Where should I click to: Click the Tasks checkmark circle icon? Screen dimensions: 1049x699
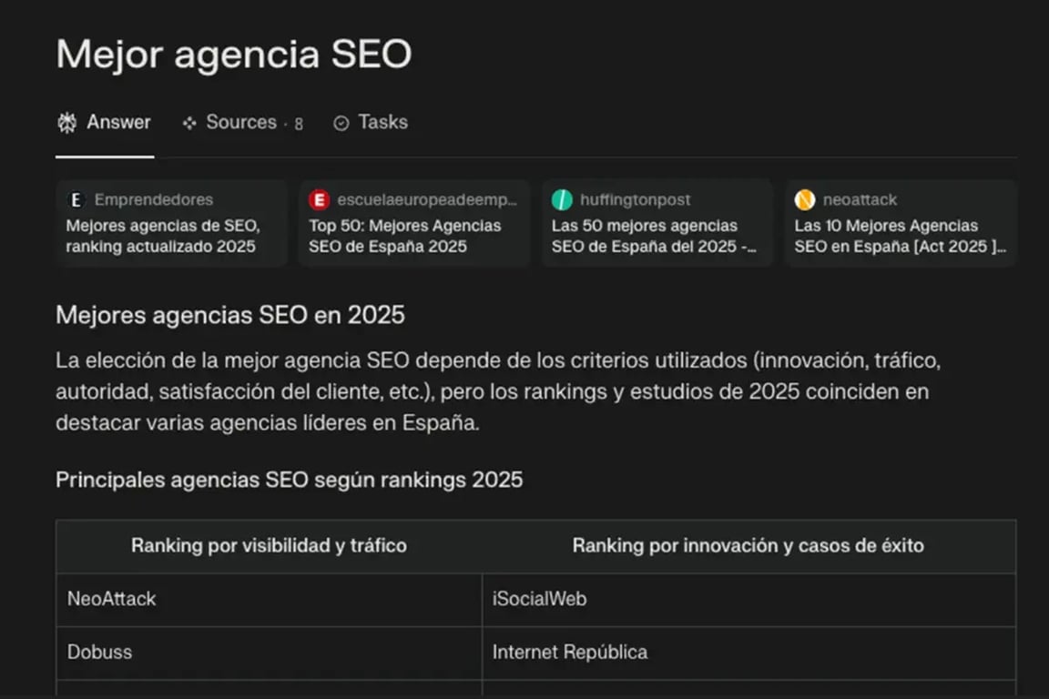click(x=341, y=123)
